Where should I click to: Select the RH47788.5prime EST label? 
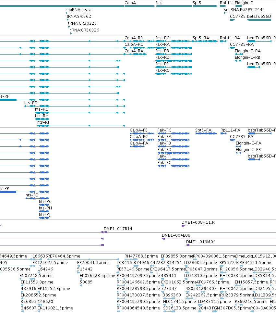click(x=141, y=256)
